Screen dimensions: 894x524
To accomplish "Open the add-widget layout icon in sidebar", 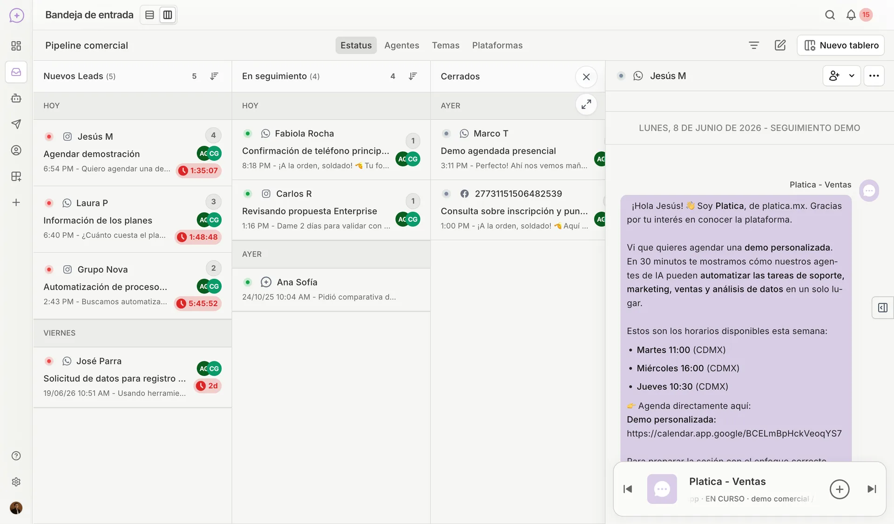I will [x=16, y=176].
